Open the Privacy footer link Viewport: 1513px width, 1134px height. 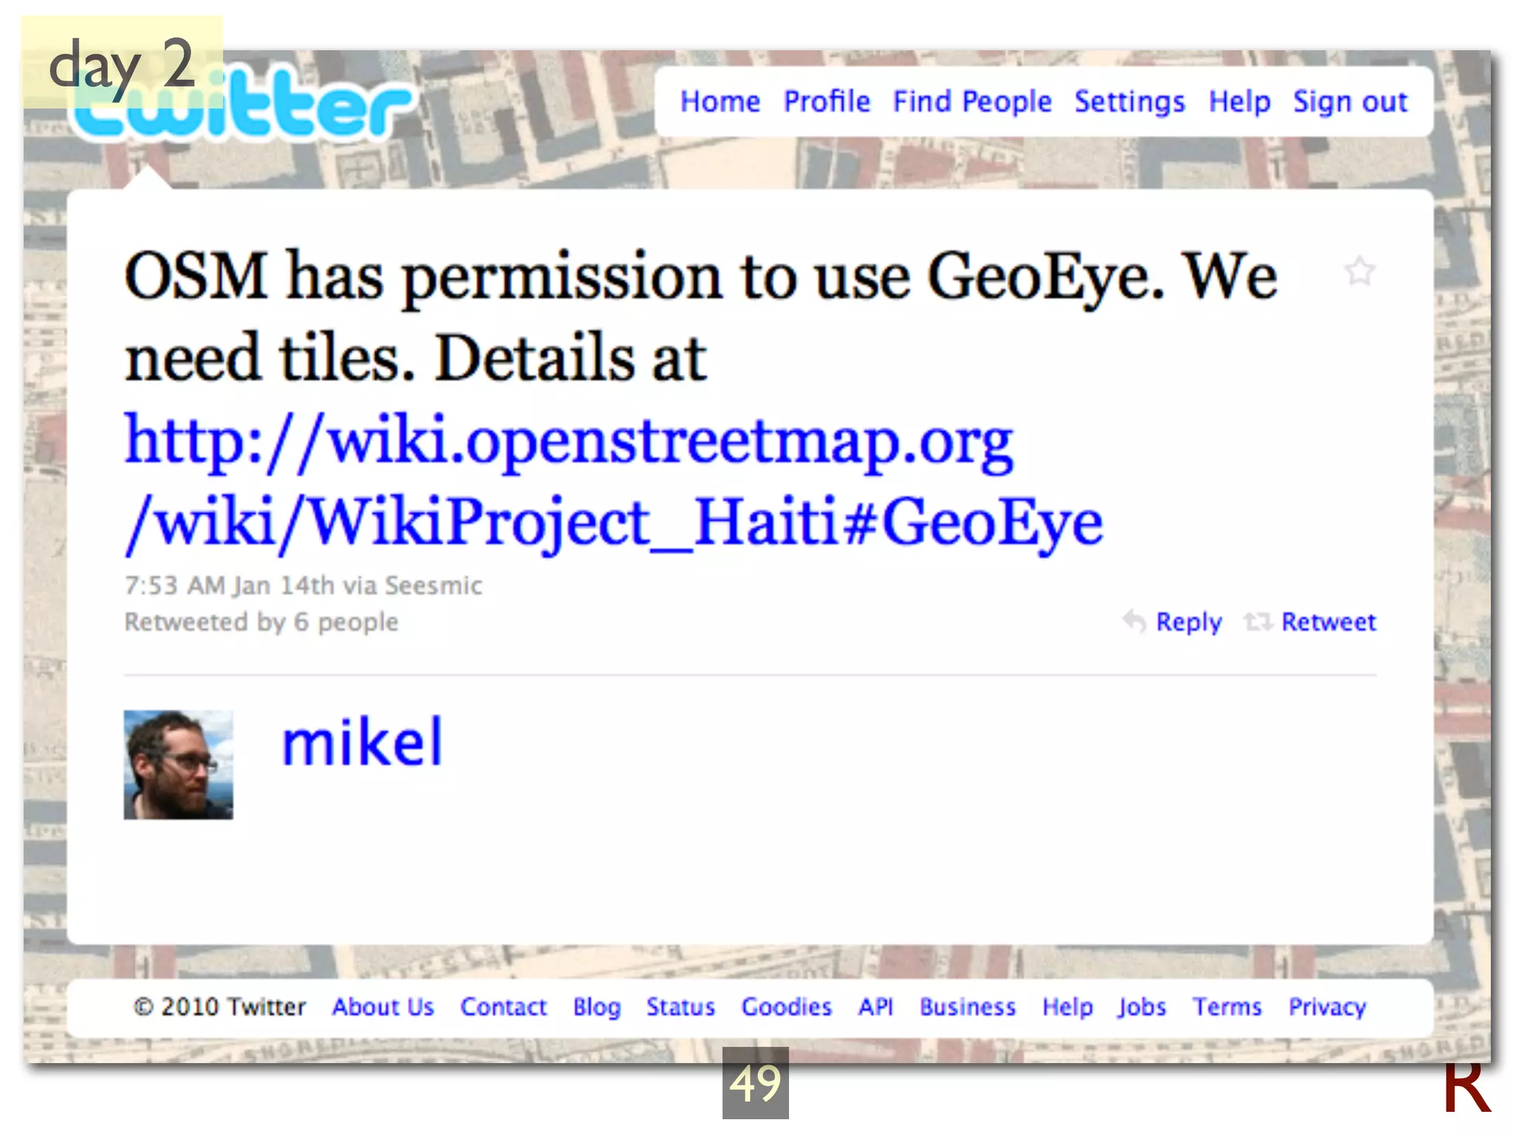1328,1008
